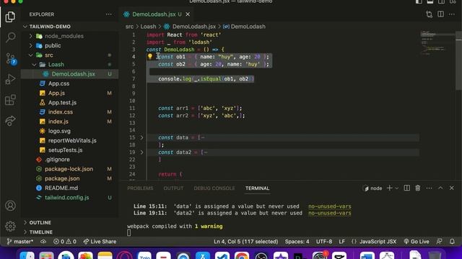462x259 pixels.
Task: Open terminal panel more actions ellipsis
Action: [x=429, y=188]
